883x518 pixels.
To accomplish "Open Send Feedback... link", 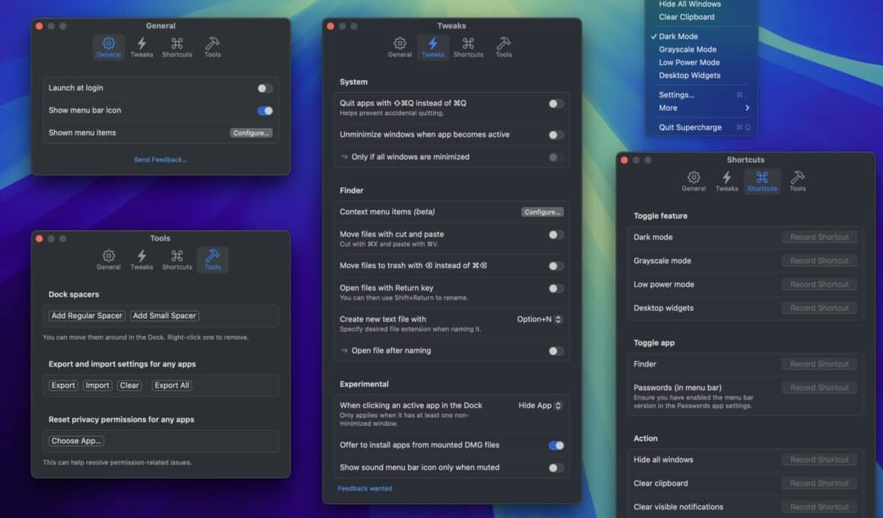I will click(161, 159).
